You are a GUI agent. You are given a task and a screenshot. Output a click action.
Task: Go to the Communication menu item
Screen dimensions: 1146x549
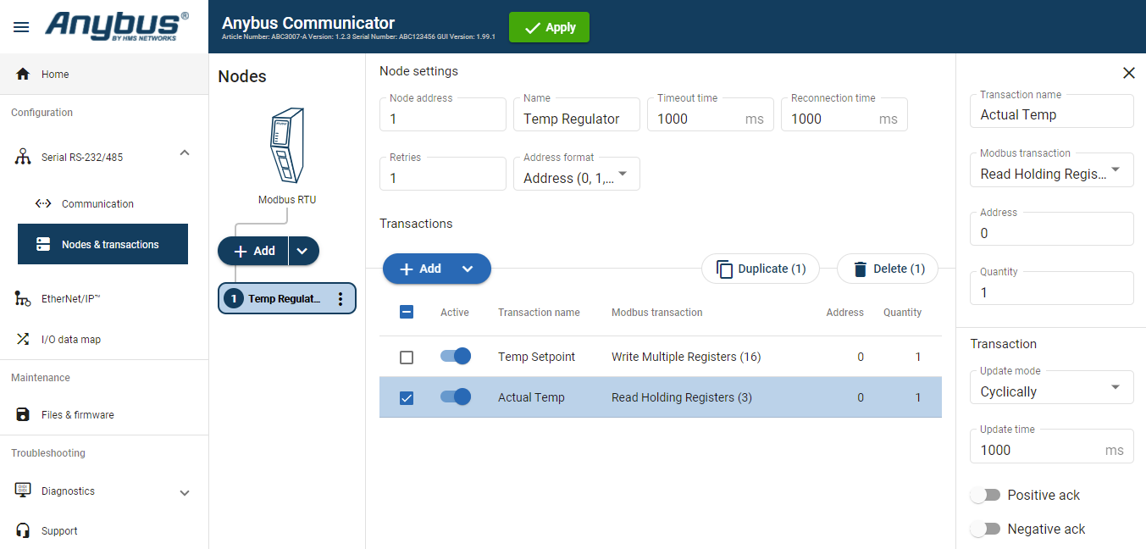[97, 204]
